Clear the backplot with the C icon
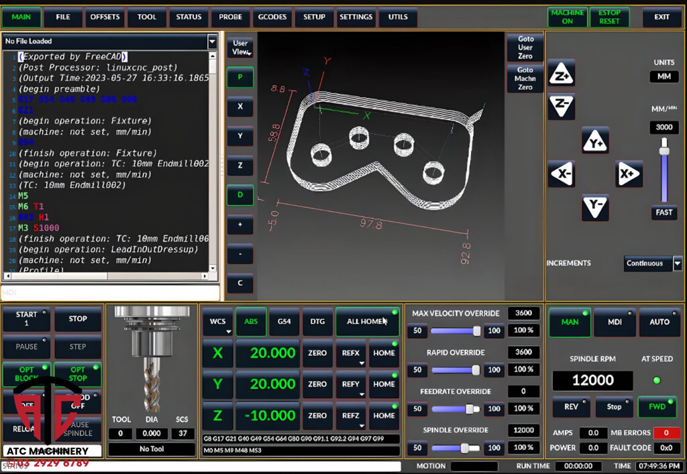Image resolution: width=687 pixels, height=474 pixels. (x=240, y=284)
